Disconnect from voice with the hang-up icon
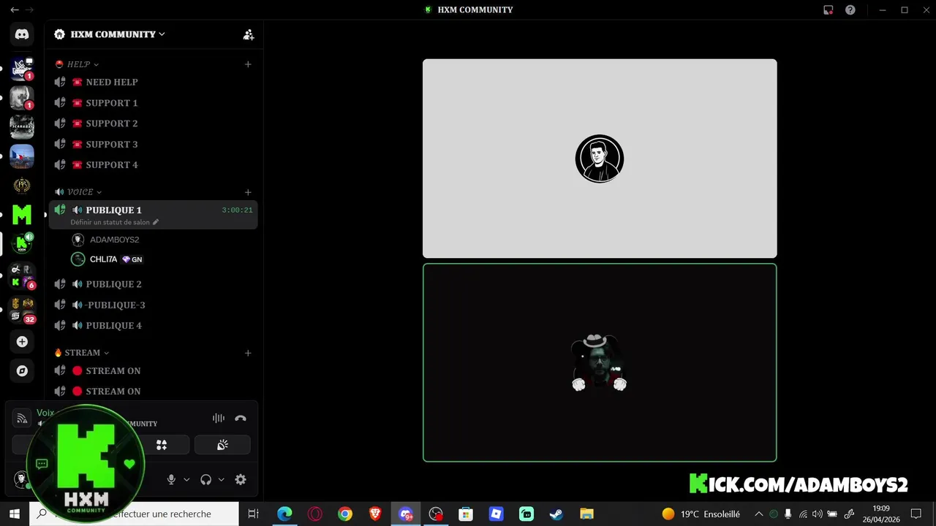936x526 pixels. [x=241, y=419]
